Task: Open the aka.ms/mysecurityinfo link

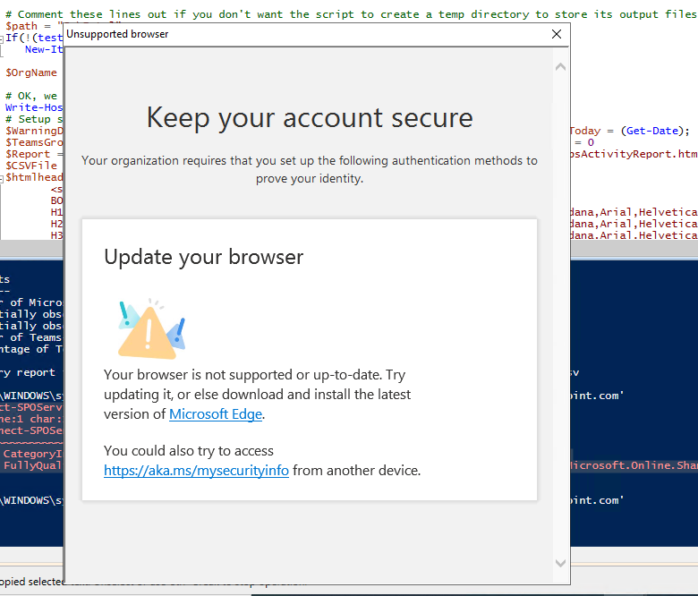Action: pos(196,471)
